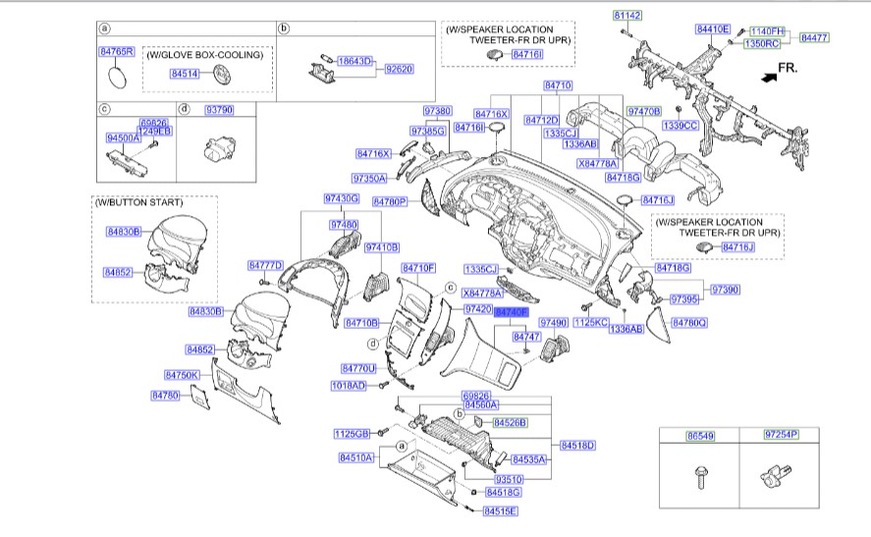871x537 pixels.
Task: Click part number link 97254P
Action: point(781,434)
